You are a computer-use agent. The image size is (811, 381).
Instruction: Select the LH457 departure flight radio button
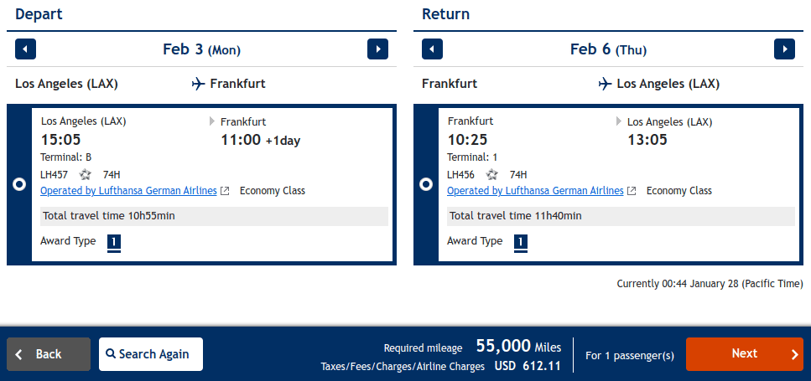(x=19, y=185)
